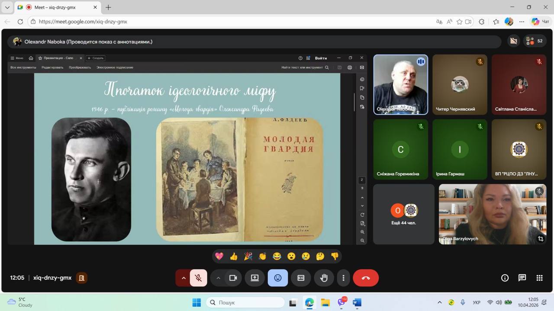Open the 'Ещё 44 чел.' tile
The width and height of the screenshot is (554, 311).
pos(403,214)
